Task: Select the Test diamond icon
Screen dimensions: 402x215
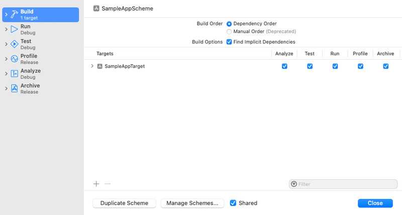Action: tap(14, 44)
